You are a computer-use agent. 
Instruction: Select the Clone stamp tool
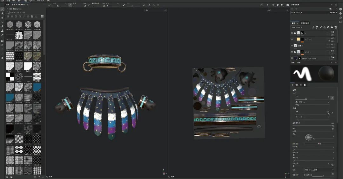coord(3,31)
